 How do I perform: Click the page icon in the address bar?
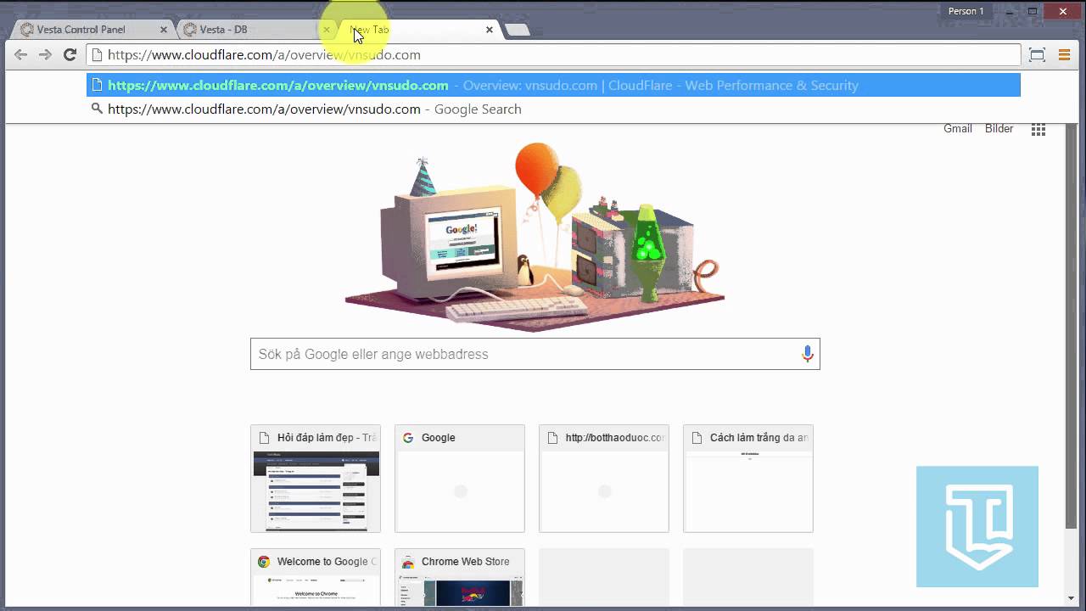coord(97,55)
